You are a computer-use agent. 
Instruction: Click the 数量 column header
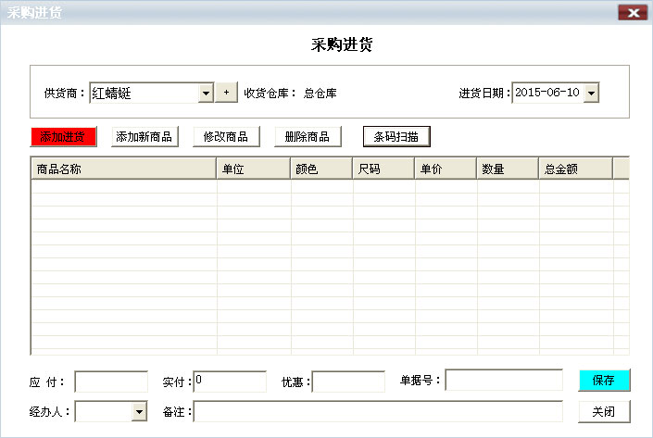(508, 169)
